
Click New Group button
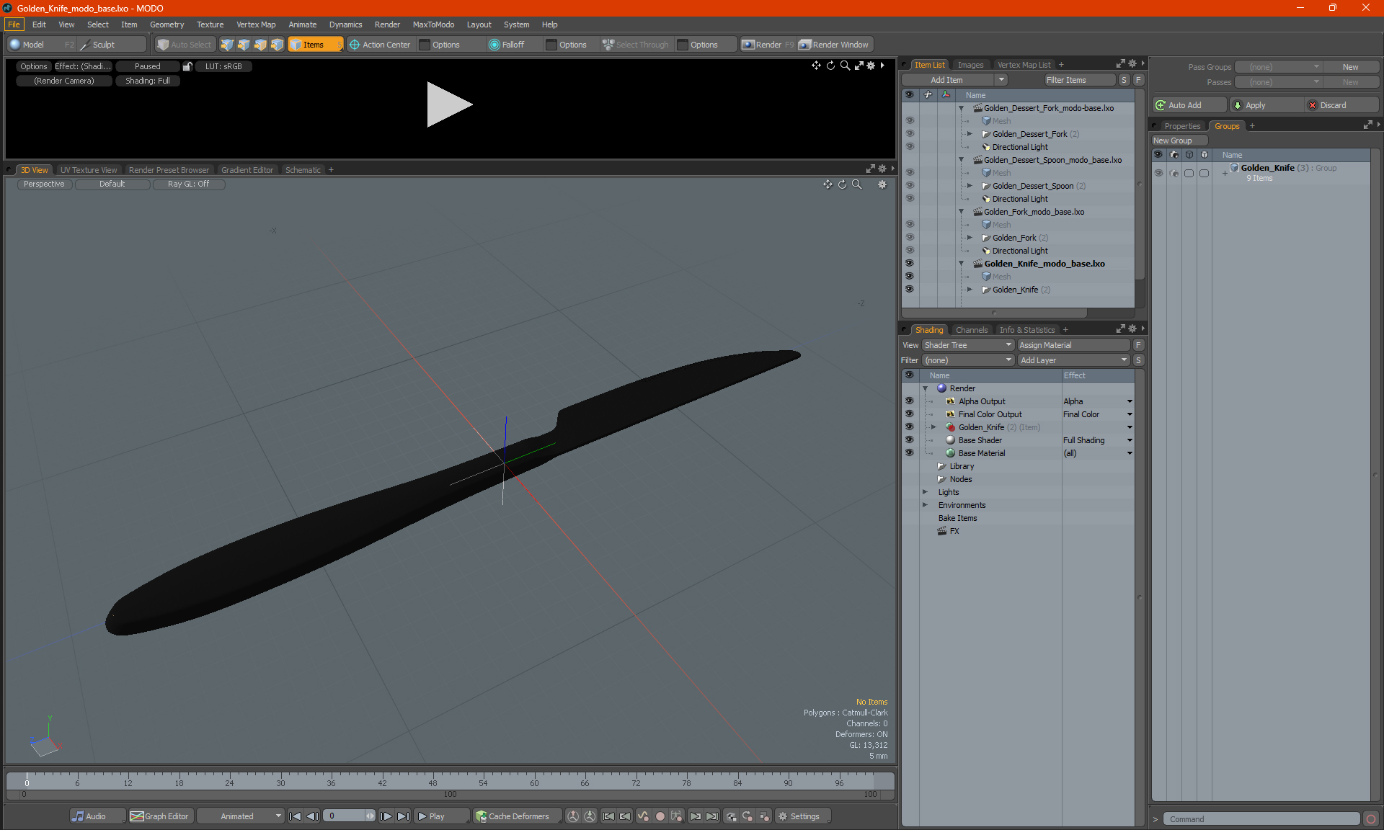click(x=1179, y=140)
